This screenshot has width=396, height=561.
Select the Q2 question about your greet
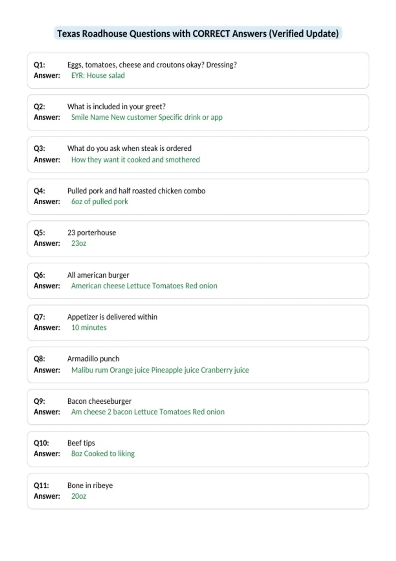tap(116, 107)
